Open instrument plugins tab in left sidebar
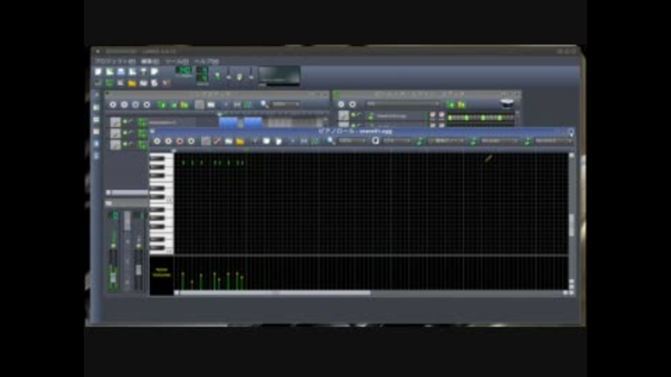Screen dimensions: 671x377 pos(96,96)
